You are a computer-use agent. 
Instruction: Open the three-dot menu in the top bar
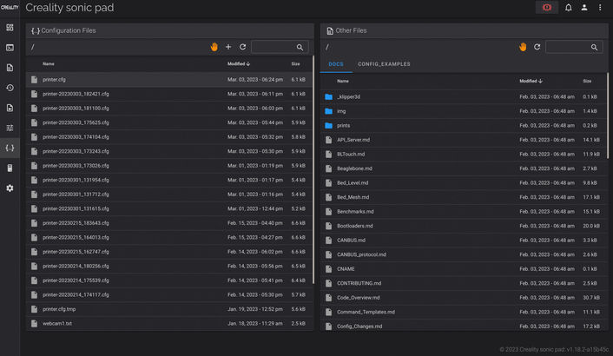pyautogui.click(x=600, y=8)
